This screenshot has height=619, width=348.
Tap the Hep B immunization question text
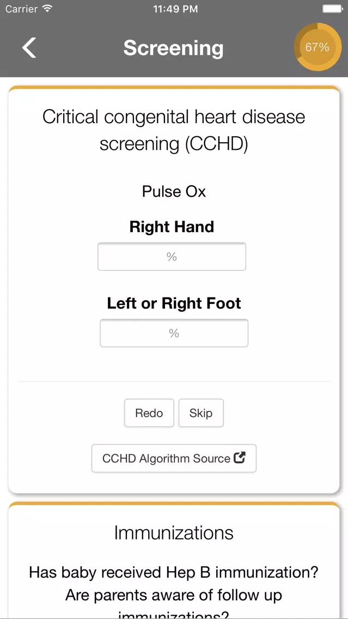(x=174, y=572)
